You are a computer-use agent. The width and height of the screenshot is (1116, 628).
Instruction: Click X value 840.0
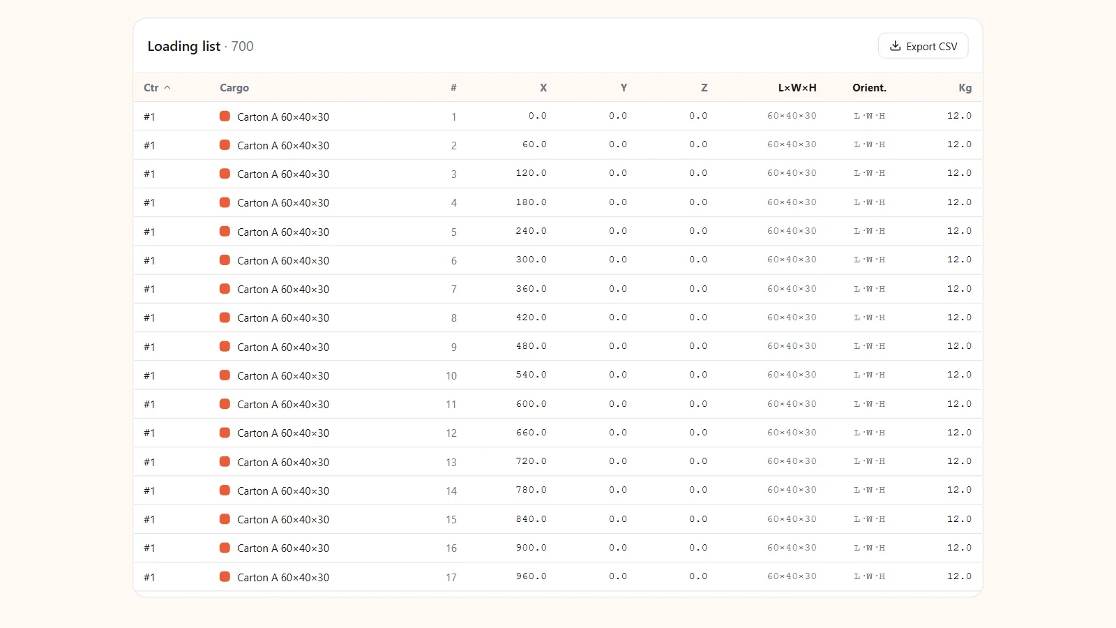coord(531,519)
